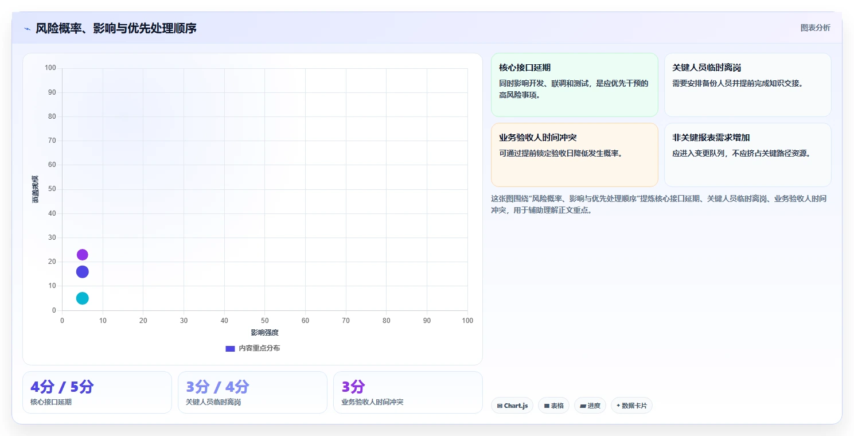Click the Chart.js chip icon
Image resolution: width=854 pixels, height=436 pixels.
[x=500, y=406]
